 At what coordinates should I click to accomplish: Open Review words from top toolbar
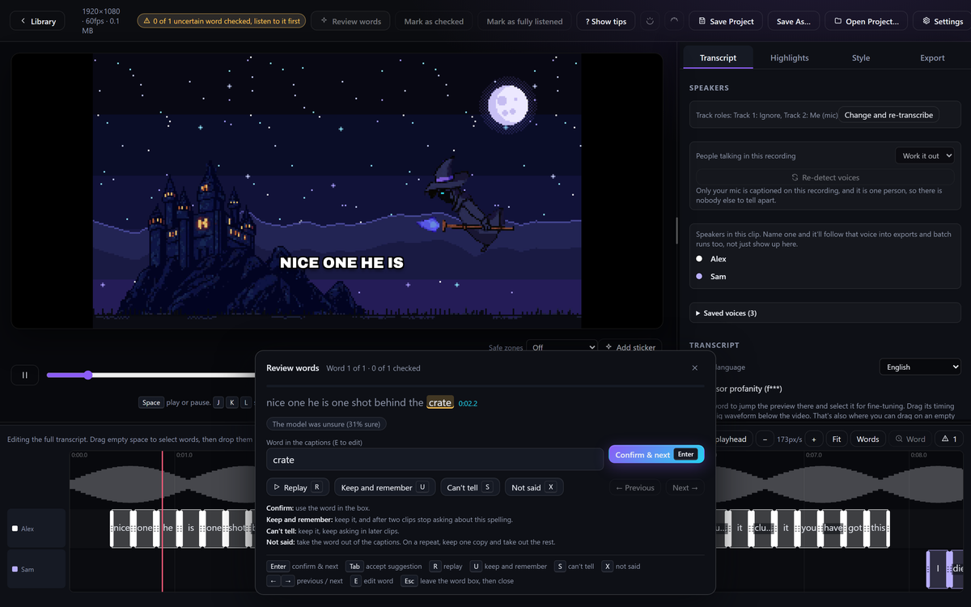(350, 21)
